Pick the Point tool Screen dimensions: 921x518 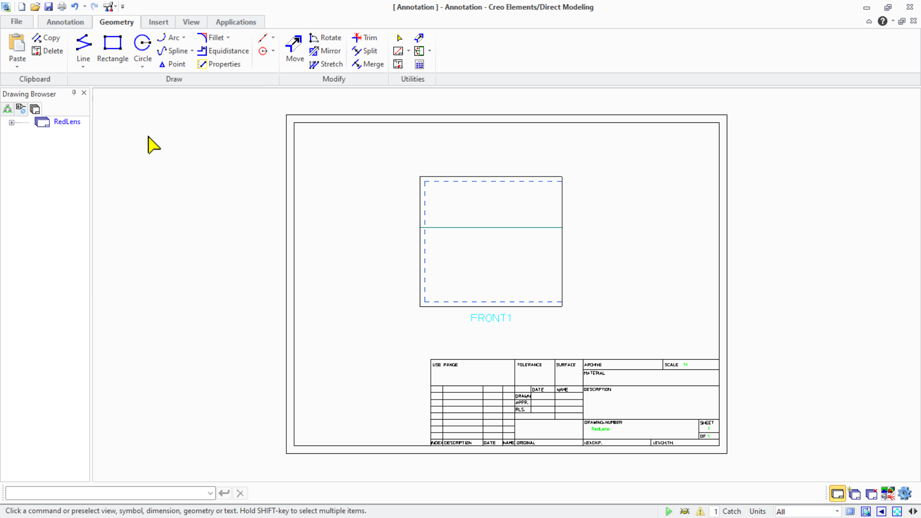coord(172,64)
